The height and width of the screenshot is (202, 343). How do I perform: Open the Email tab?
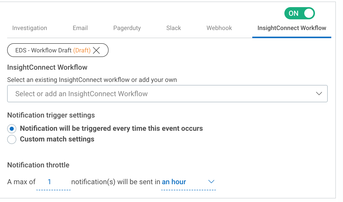point(80,28)
